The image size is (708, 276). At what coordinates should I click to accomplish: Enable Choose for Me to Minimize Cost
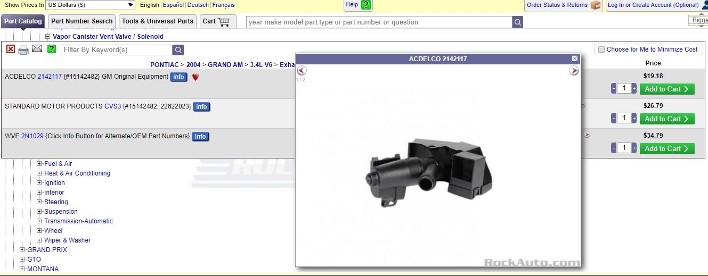point(601,49)
